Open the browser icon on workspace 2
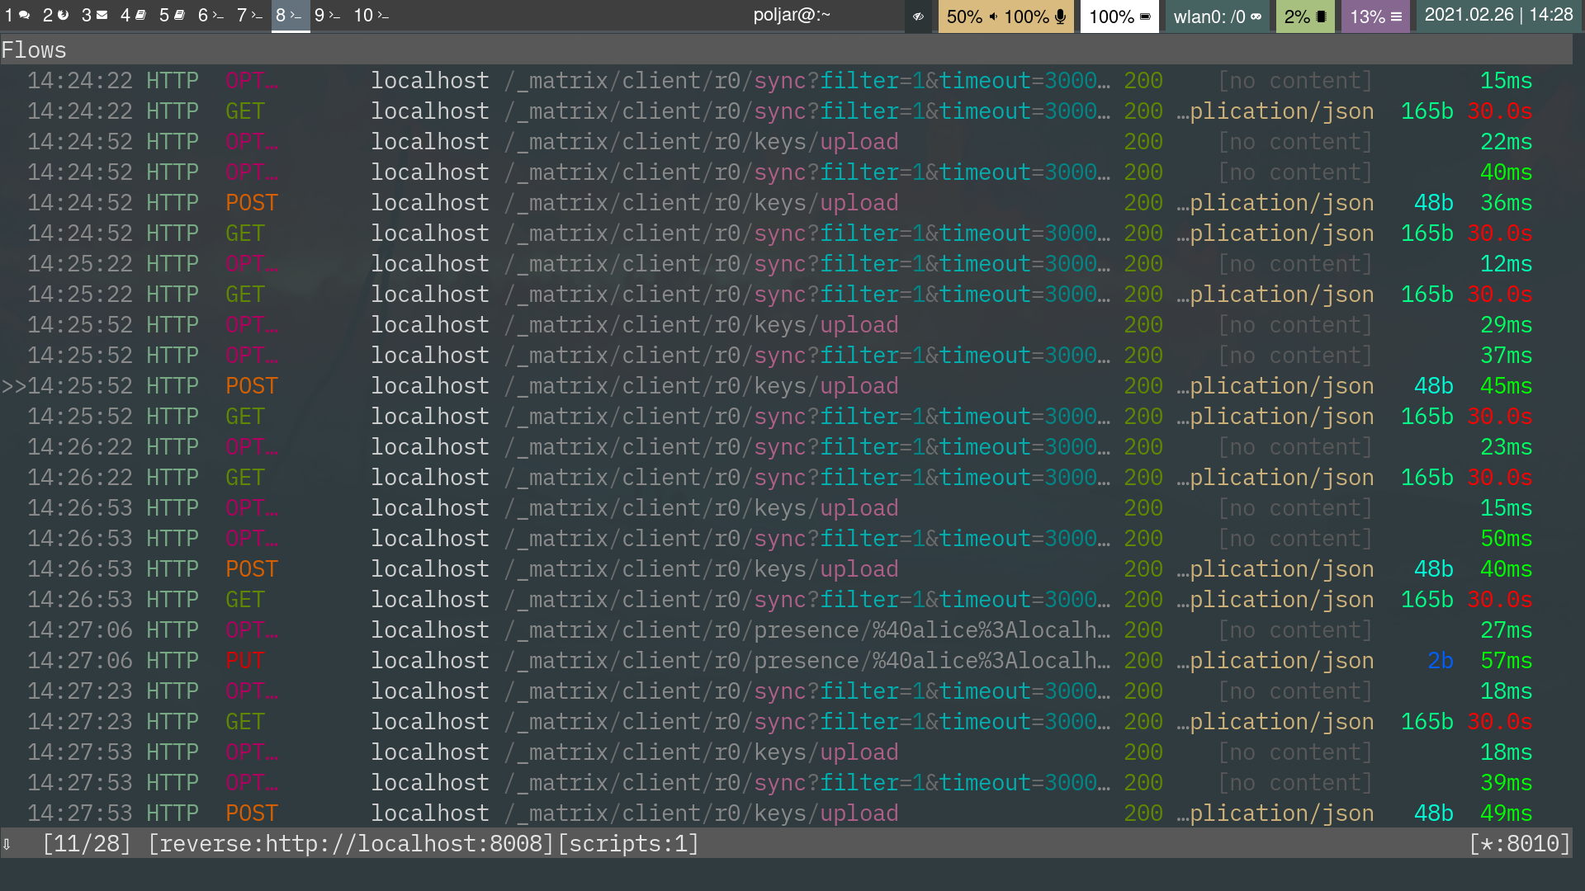This screenshot has width=1585, height=891. (64, 15)
